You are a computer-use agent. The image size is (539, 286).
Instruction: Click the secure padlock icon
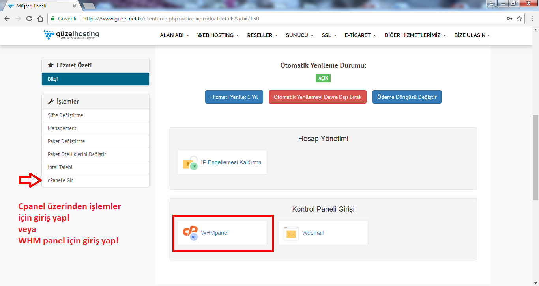[53, 19]
